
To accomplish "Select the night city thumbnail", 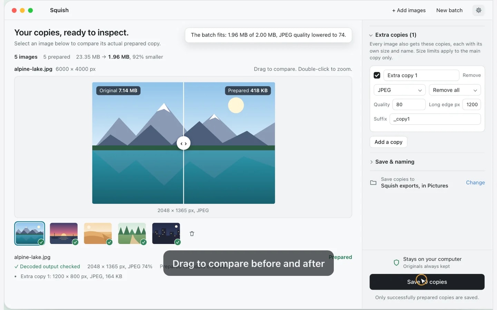I will [x=166, y=233].
